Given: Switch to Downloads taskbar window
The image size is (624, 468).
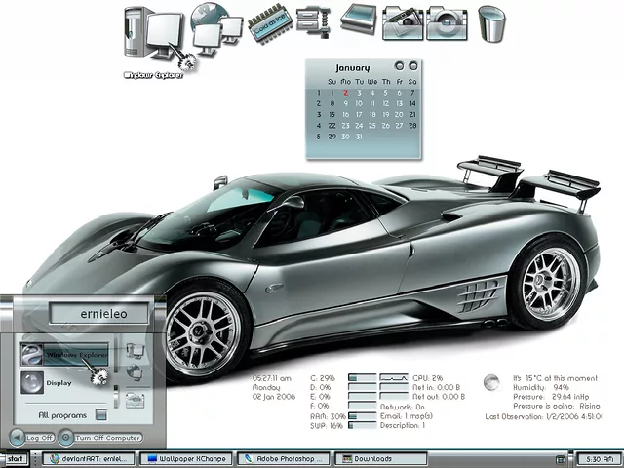Looking at the screenshot, I should [x=377, y=458].
